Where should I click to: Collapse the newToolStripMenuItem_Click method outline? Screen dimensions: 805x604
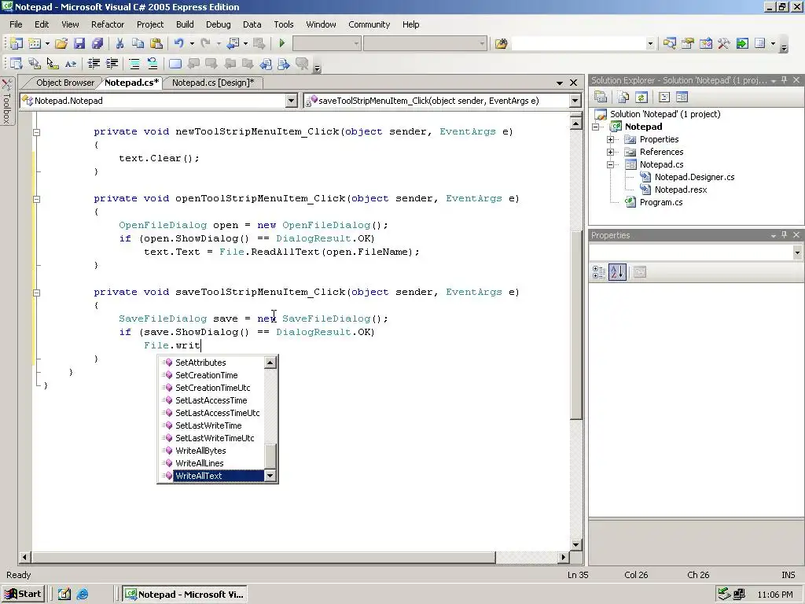coord(36,132)
